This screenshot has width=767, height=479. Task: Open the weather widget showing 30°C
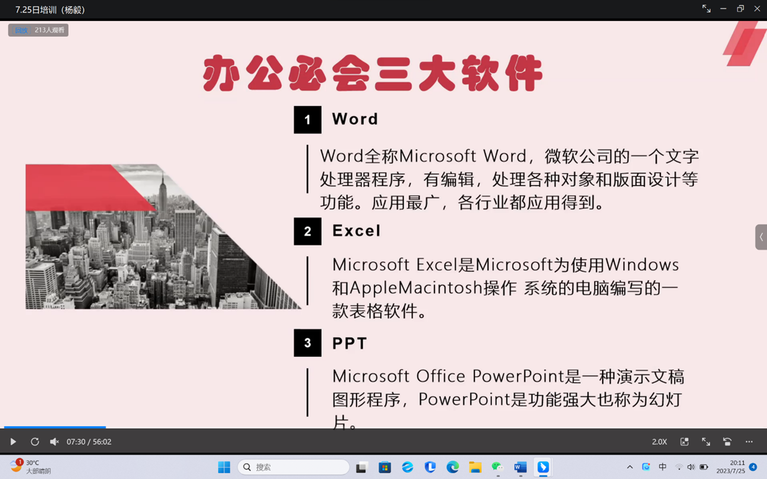30,467
